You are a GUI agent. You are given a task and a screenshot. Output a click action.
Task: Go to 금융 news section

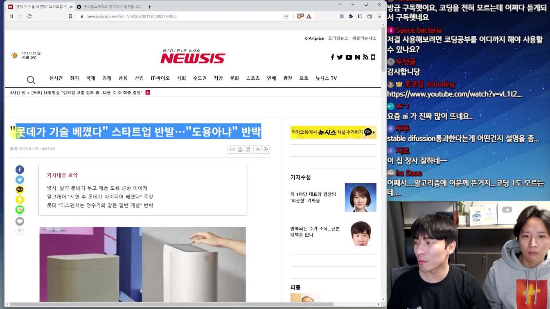click(123, 78)
